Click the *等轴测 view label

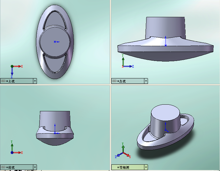pos(123,167)
